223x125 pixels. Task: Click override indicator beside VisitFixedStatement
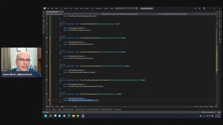point(47,52)
